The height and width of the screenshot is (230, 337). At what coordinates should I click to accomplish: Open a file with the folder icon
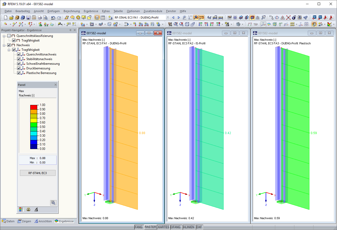click(11, 18)
